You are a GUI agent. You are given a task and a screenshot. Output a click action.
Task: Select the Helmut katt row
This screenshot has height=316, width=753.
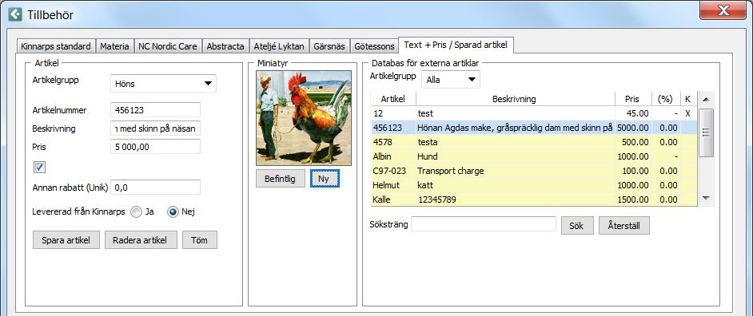tap(533, 185)
